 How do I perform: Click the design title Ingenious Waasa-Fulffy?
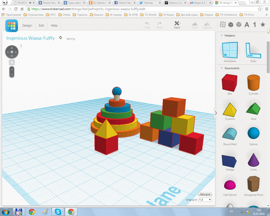point(31,38)
